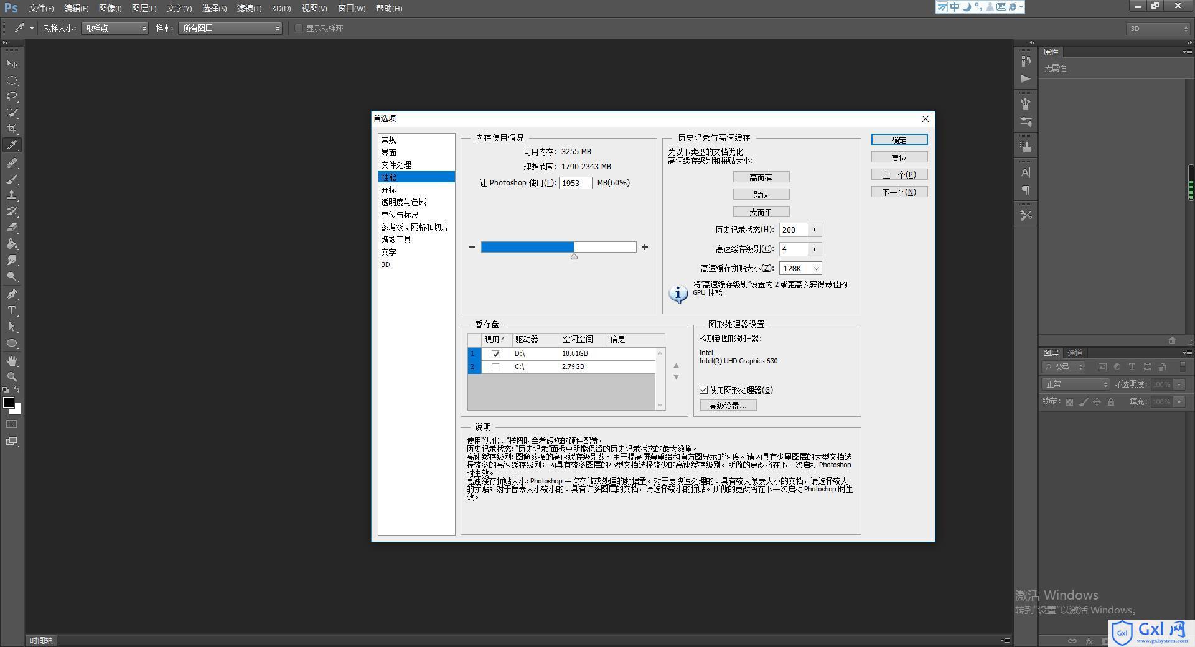Select 文件处理 preferences category
The height and width of the screenshot is (647, 1195).
coord(416,165)
